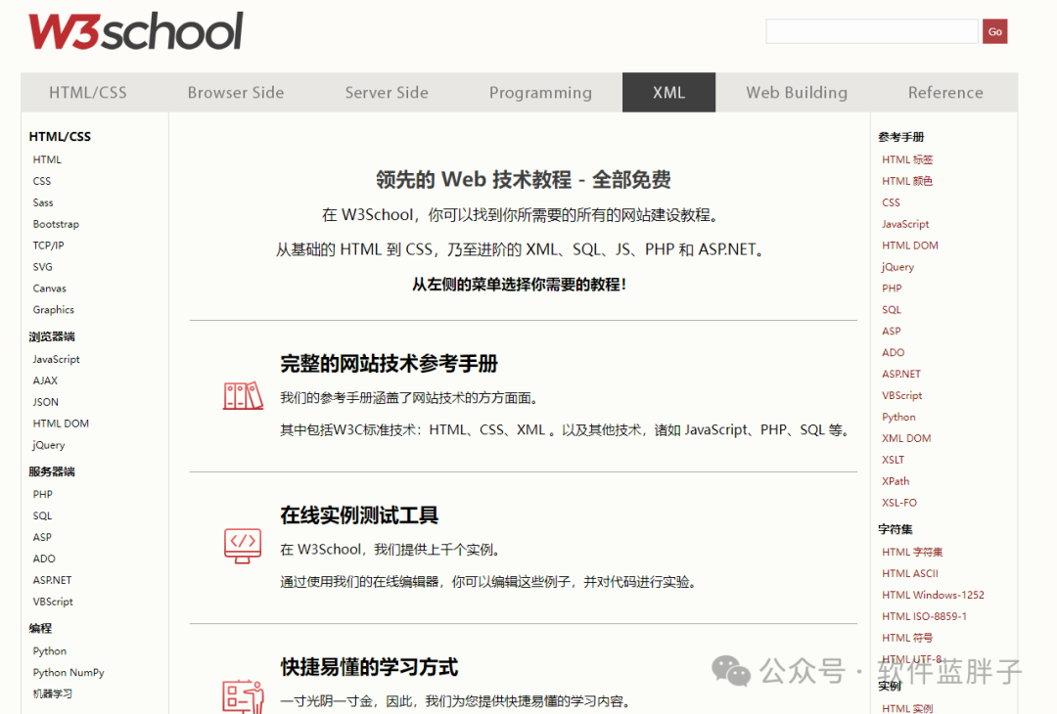Open the Graphics tutorial link
The width and height of the screenshot is (1057, 714).
point(53,310)
